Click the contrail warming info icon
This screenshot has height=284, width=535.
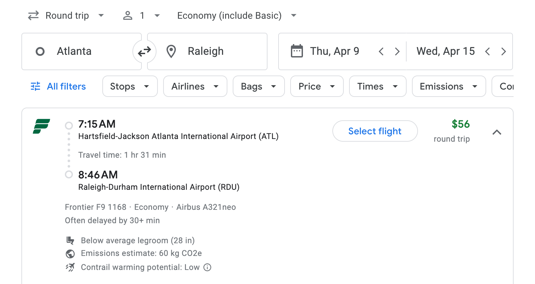coord(207,267)
